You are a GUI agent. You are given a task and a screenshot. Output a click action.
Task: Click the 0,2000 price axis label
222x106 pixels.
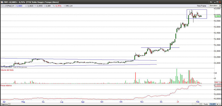coord(218,63)
